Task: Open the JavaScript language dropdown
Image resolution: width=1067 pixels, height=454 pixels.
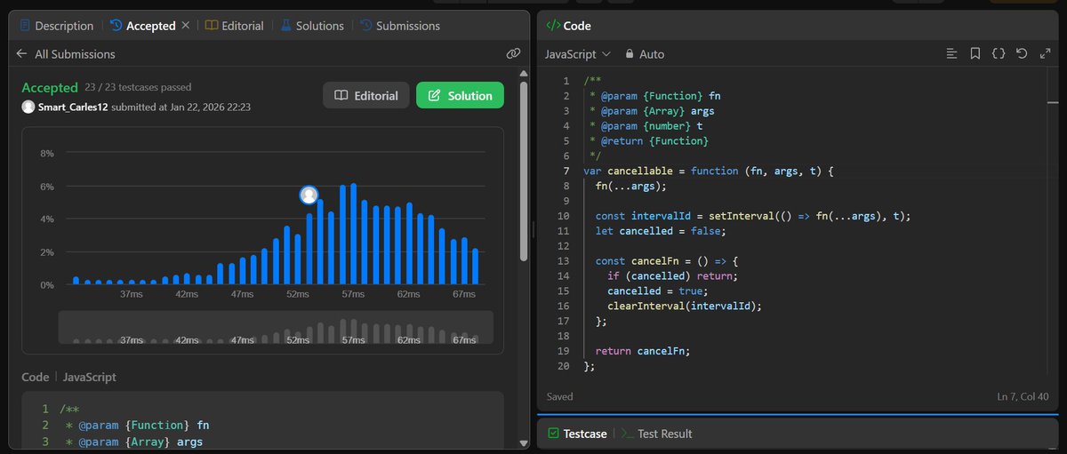Action: (x=578, y=53)
